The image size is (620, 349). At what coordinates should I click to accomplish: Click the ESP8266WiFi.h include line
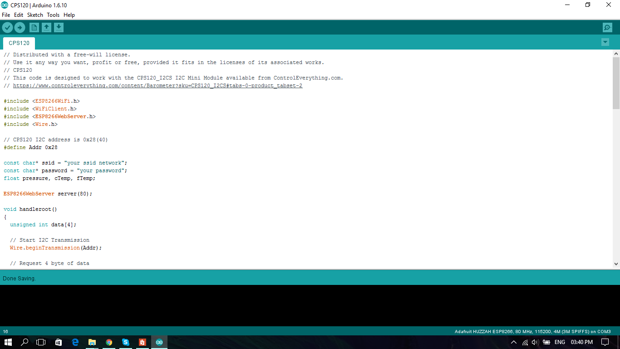[x=42, y=101]
